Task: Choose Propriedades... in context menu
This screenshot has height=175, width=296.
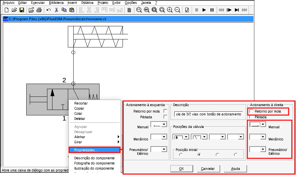Action: point(95,150)
